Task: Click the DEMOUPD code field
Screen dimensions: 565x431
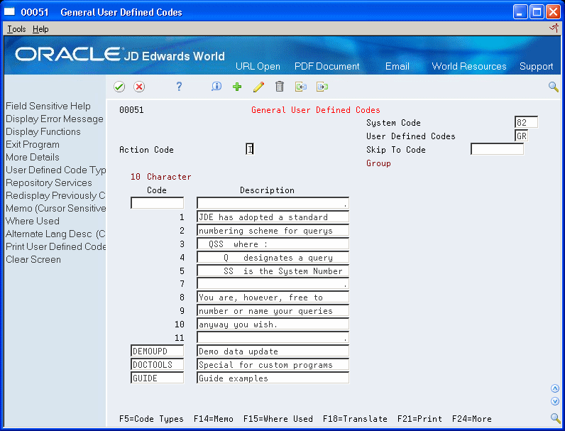Action: 157,351
